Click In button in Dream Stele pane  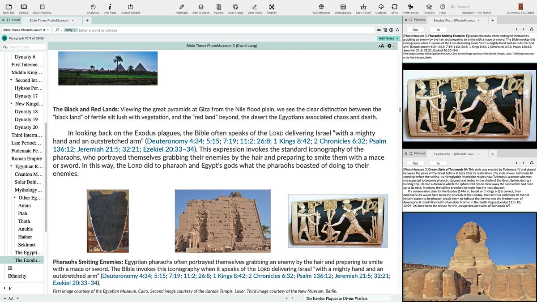point(439,163)
